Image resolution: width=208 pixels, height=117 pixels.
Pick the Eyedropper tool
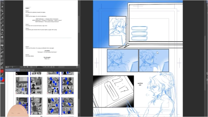[2, 14]
